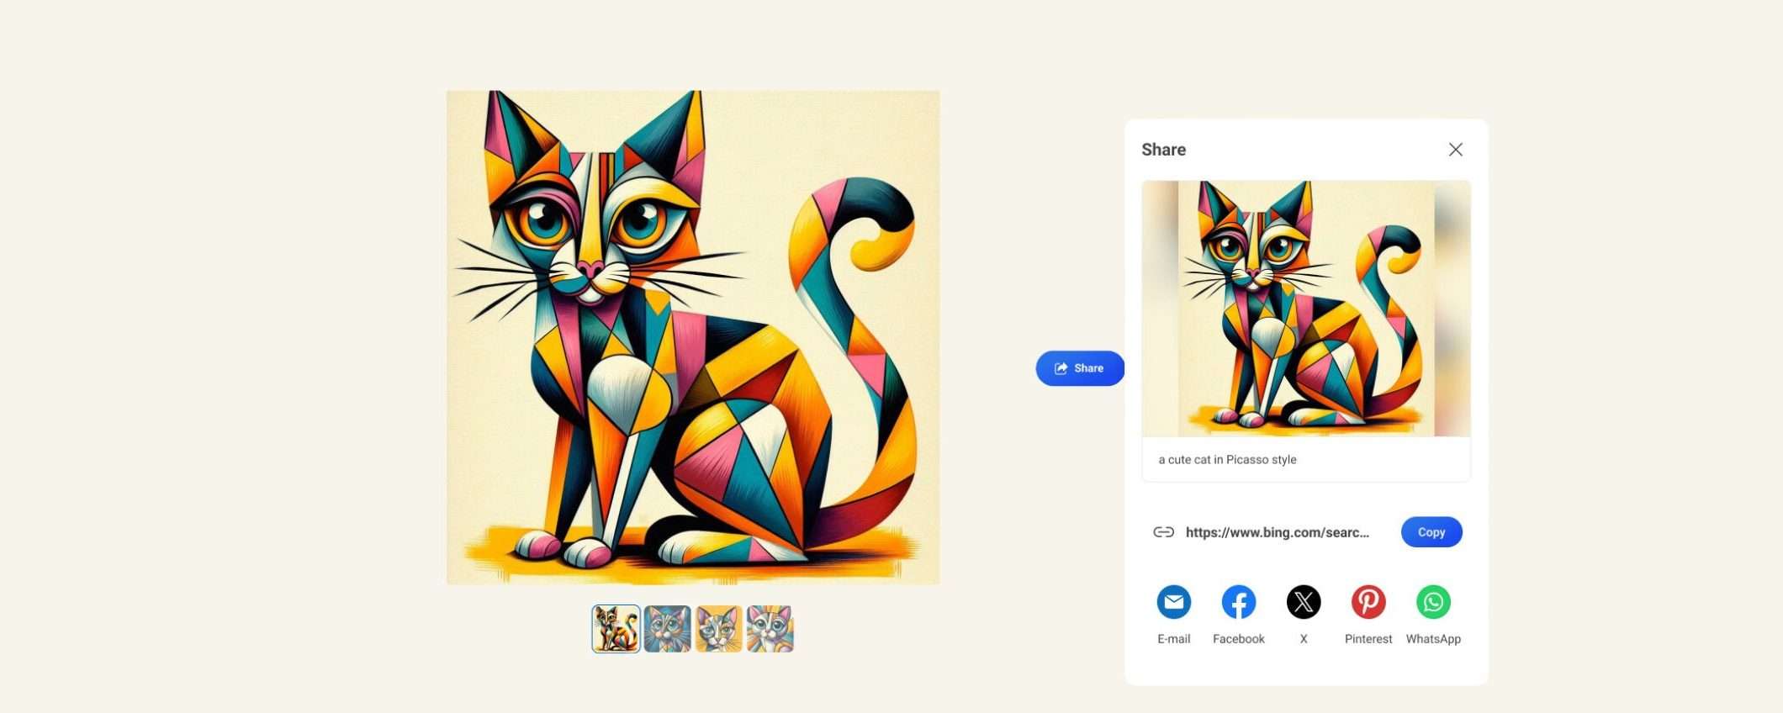Open the large Picasso cat image
1783x713 pixels.
click(693, 337)
